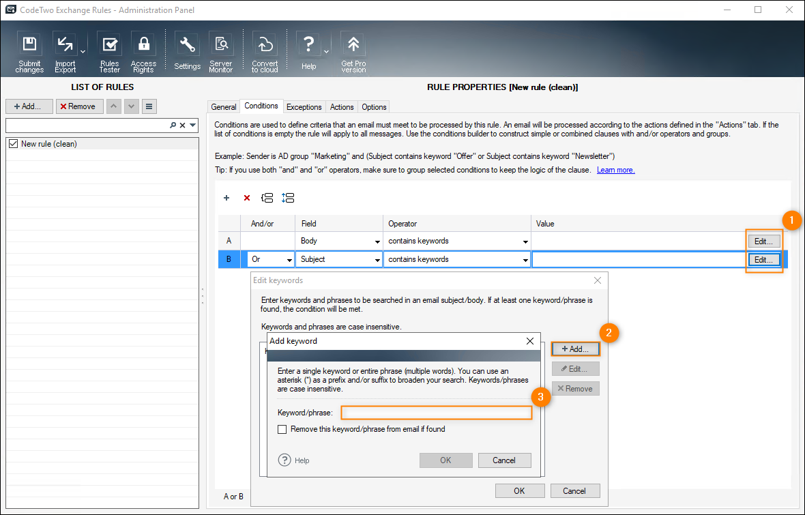Focus the Keyword/phrase input field

tap(437, 413)
